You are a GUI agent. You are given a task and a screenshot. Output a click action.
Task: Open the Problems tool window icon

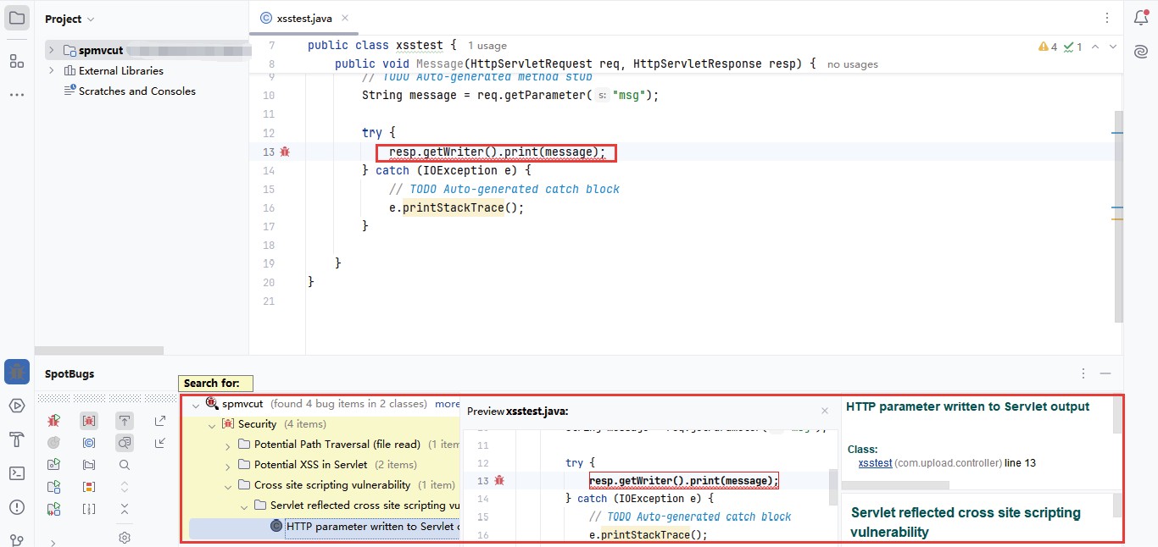17,507
